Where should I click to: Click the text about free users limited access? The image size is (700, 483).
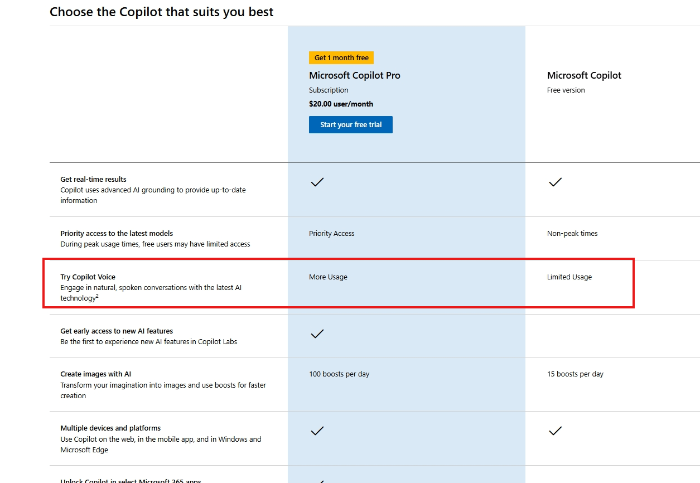155,244
